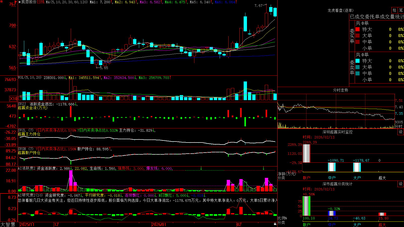Click the dark red 中单 swatch under 委买单
The image size is (404, 227).
tap(358, 42)
